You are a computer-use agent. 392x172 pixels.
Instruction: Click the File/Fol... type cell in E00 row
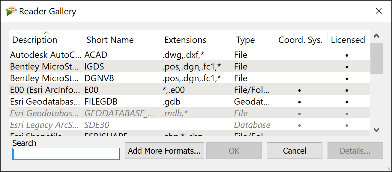[x=252, y=90]
